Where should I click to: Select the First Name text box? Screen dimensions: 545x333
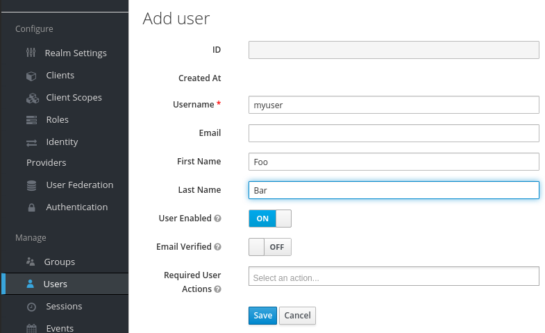[x=393, y=162]
